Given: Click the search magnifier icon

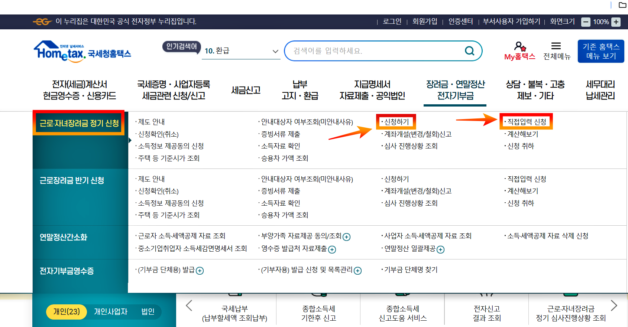Looking at the screenshot, I should [x=470, y=51].
